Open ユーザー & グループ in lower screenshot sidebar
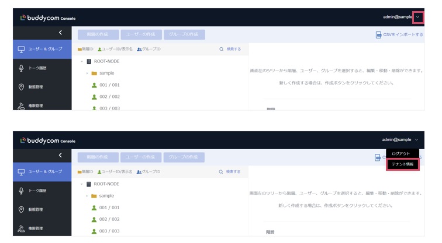 pos(42,172)
